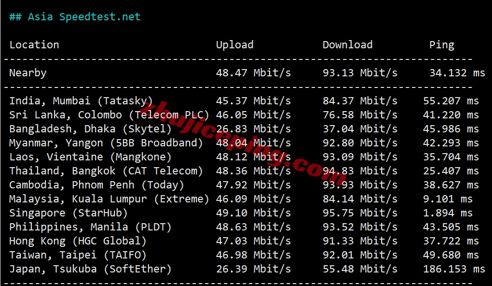Click Myanmar, Yangon (5BB Broadband) entry

106,143
